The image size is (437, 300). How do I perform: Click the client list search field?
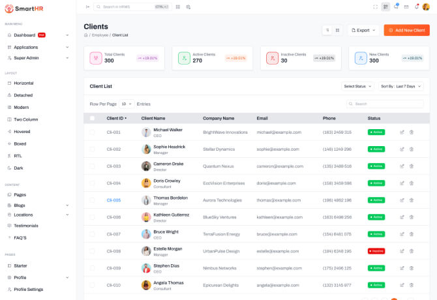388,104
